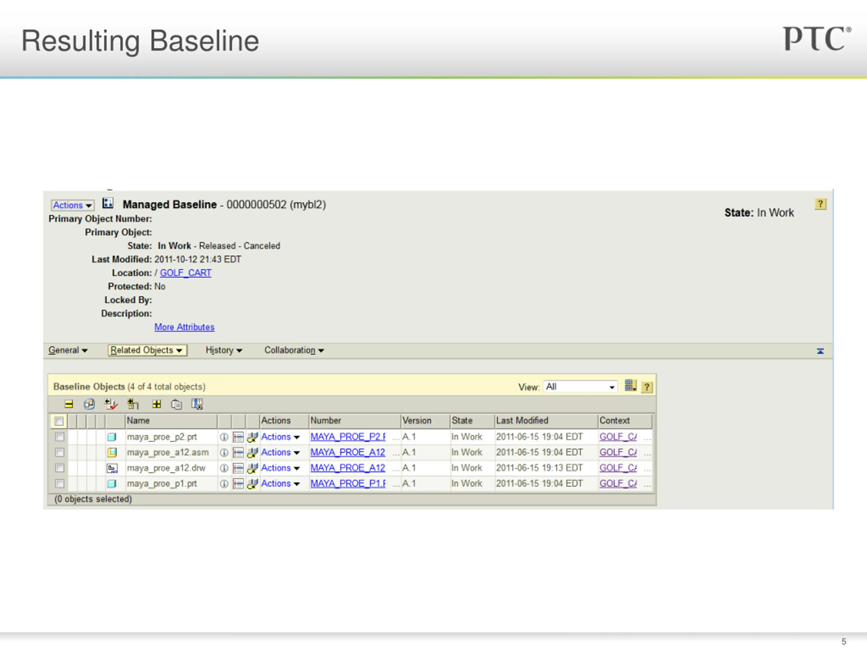Viewport: 867px width, 650px height.
Task: Open info icon for maya_proe_p2.prt
Action: click(x=224, y=437)
